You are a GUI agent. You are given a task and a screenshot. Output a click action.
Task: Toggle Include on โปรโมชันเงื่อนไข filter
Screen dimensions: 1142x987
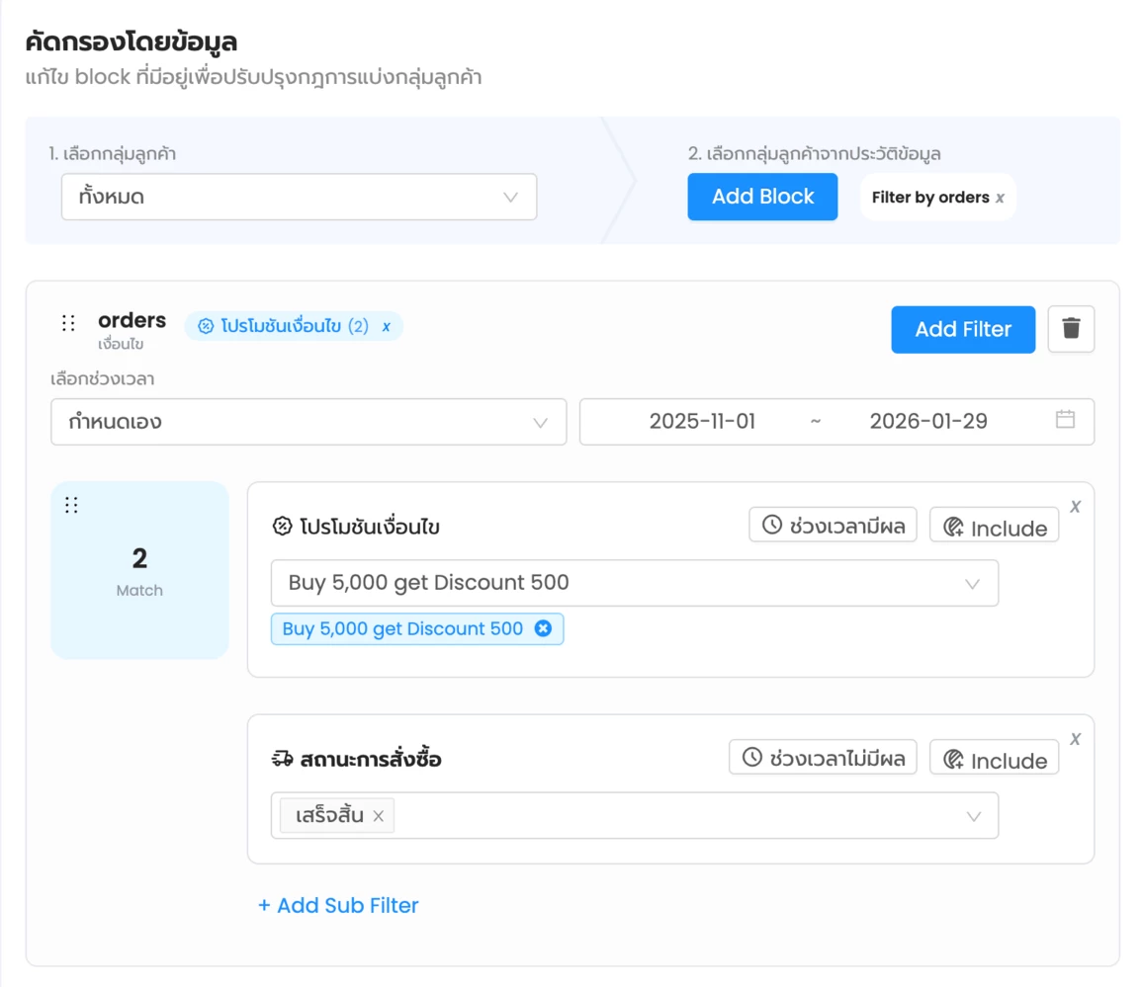tap(994, 527)
